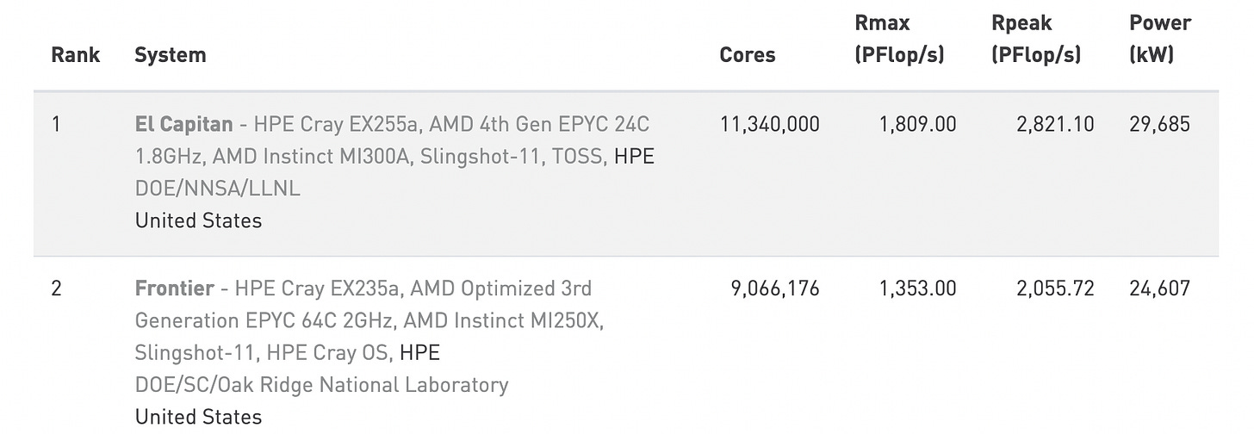The height and width of the screenshot is (434, 1254).
Task: Click the System column header
Action: coord(171,55)
